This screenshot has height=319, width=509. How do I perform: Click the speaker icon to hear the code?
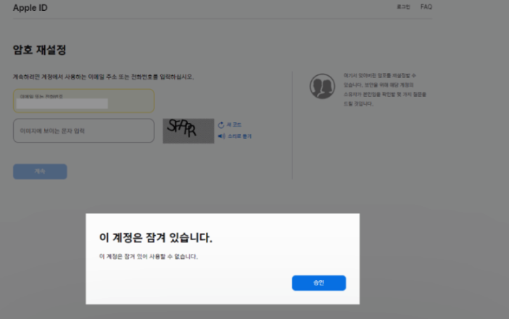click(x=221, y=136)
